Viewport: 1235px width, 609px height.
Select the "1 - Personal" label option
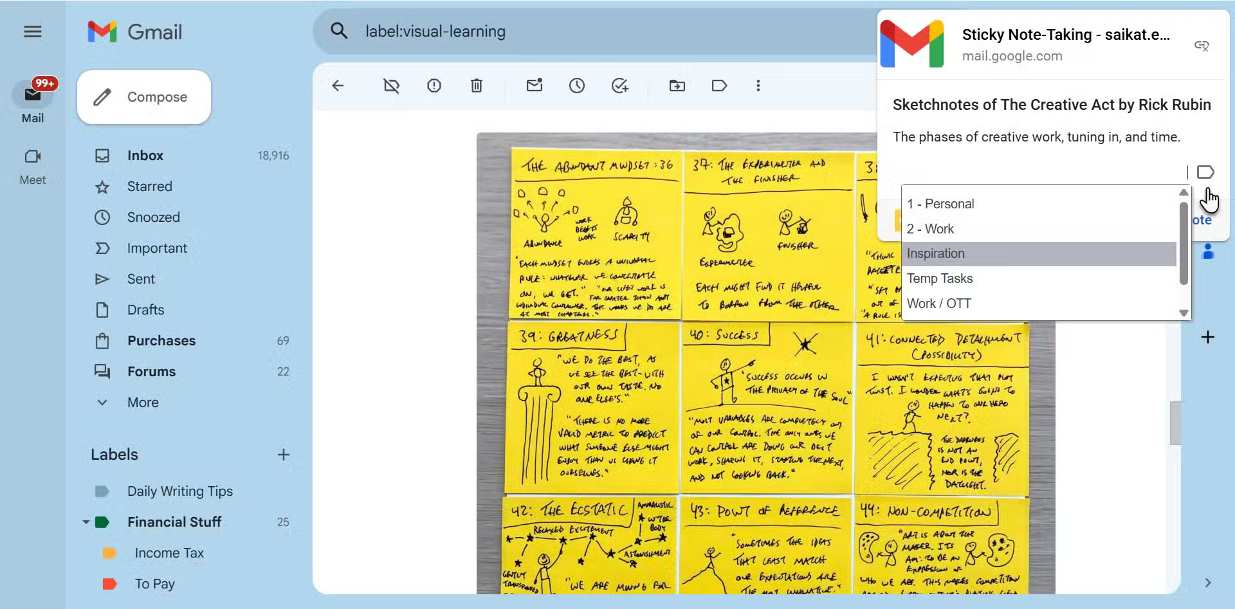click(1039, 204)
